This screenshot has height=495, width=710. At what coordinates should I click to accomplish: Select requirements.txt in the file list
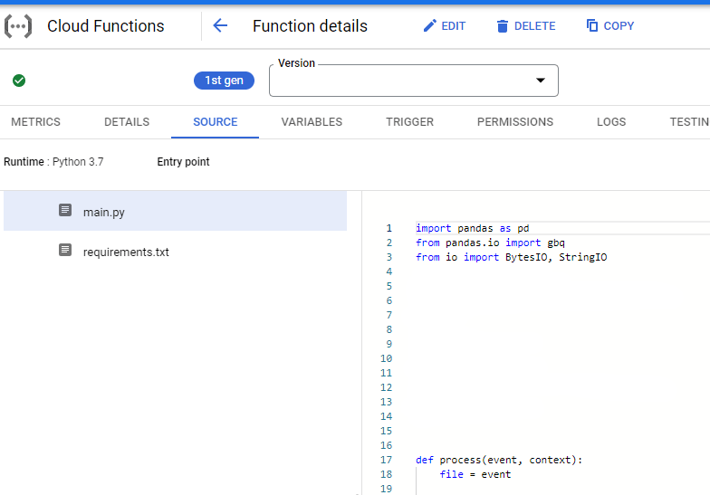click(x=176, y=252)
